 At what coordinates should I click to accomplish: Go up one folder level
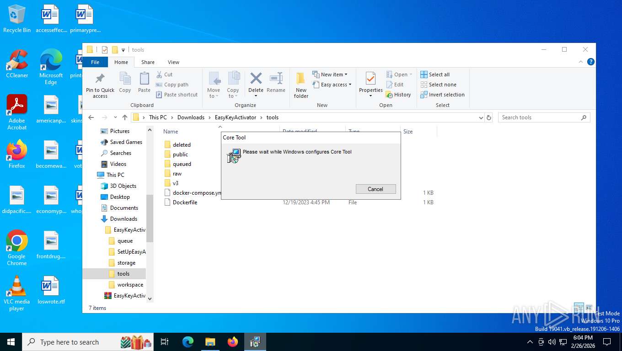(x=125, y=117)
